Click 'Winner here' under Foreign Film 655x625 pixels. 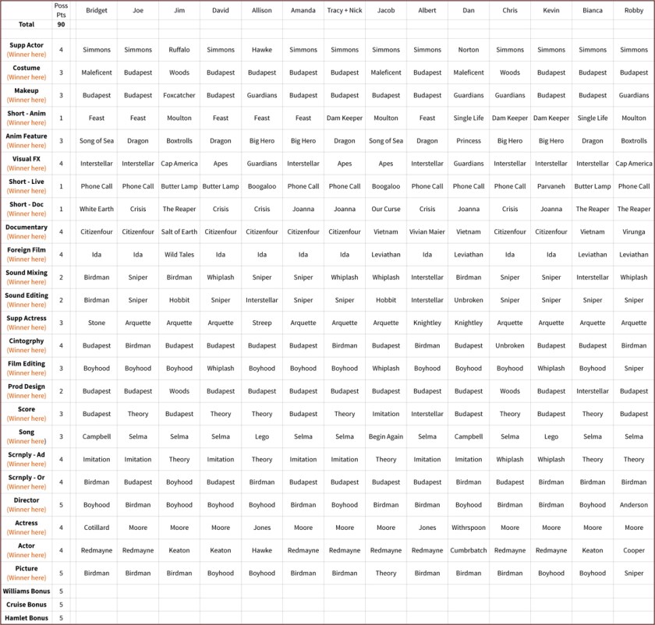[x=27, y=260]
